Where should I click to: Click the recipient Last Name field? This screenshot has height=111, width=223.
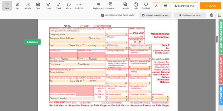pos(91,64)
